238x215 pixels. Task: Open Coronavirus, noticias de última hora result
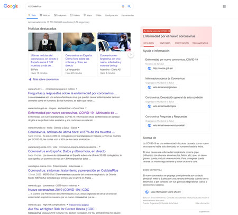tap(71, 132)
